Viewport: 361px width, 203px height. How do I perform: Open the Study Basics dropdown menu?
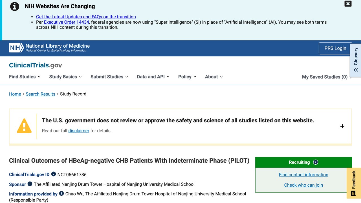65,77
